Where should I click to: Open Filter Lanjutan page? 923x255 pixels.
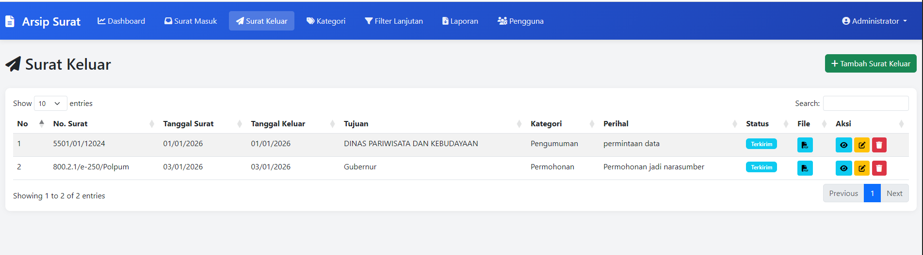(x=394, y=21)
